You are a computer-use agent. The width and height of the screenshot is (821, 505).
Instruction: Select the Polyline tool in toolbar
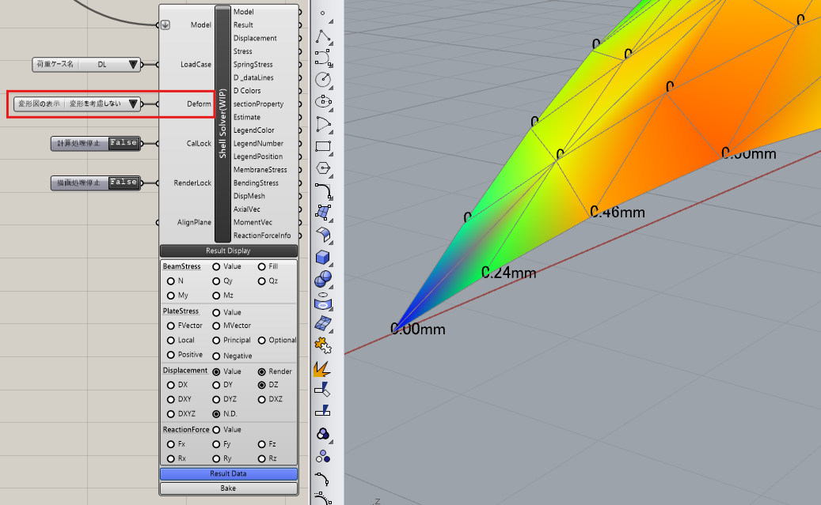tap(322, 36)
